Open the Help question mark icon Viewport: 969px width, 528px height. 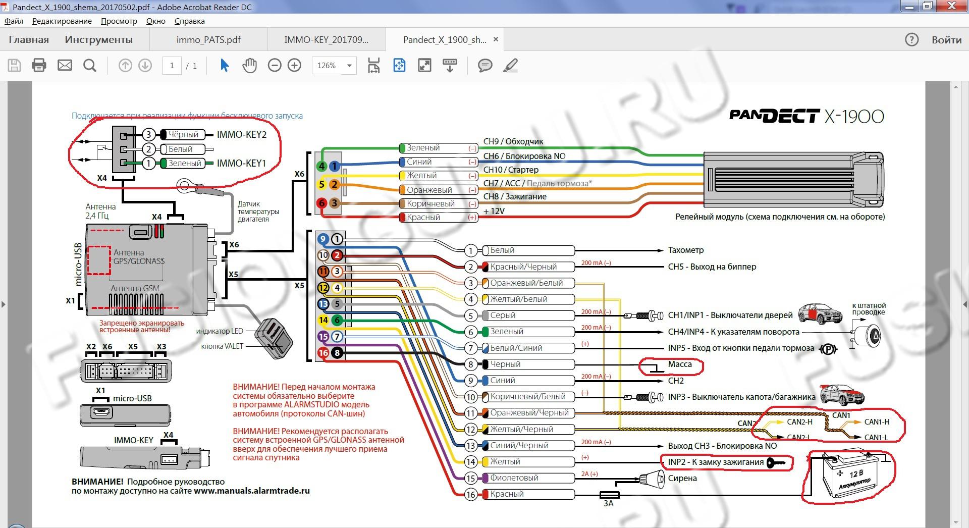(911, 40)
